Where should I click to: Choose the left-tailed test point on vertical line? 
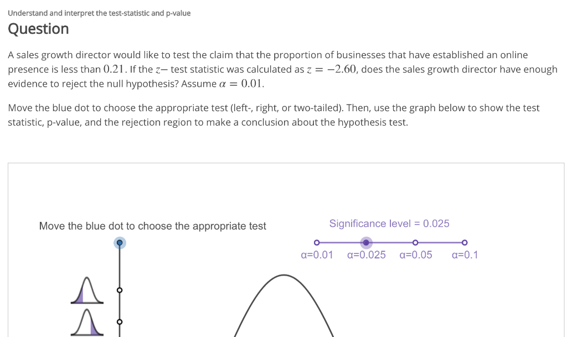(120, 290)
